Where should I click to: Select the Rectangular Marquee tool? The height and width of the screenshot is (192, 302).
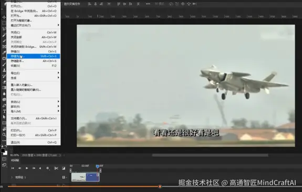click(4, 23)
